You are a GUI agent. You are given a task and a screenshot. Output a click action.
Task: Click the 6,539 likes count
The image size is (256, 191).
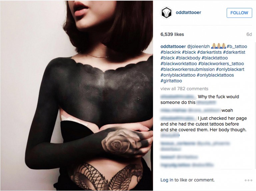pyautogui.click(x=172, y=34)
